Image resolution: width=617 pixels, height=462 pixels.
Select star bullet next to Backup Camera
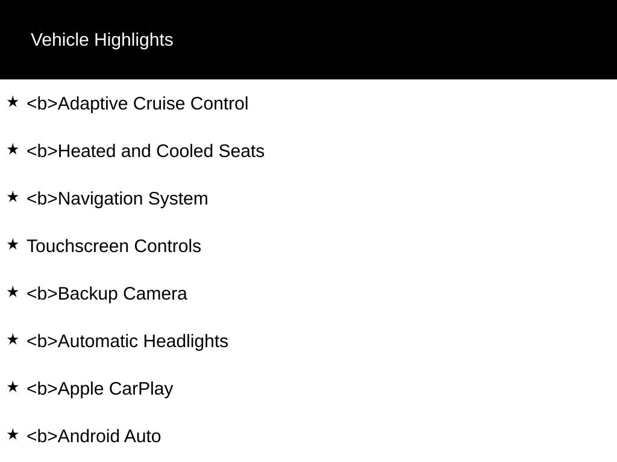pos(13,292)
